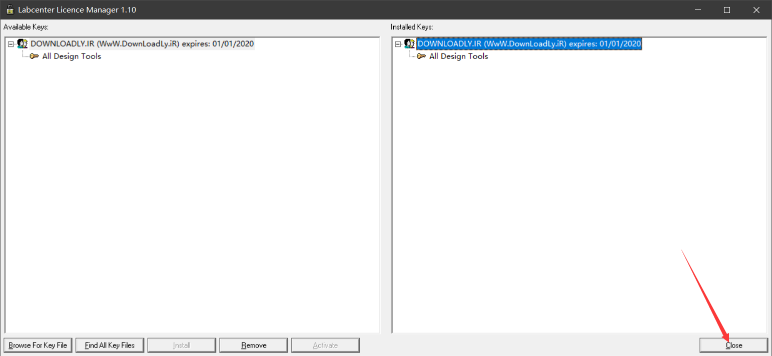The image size is (772, 356).
Task: Collapse the DOWNLOADLY.IR node in Installed Keys
Action: 398,44
